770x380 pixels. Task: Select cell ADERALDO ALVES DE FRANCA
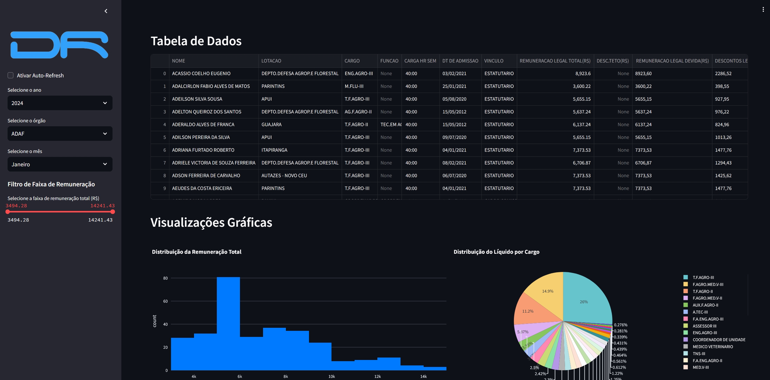(214, 124)
